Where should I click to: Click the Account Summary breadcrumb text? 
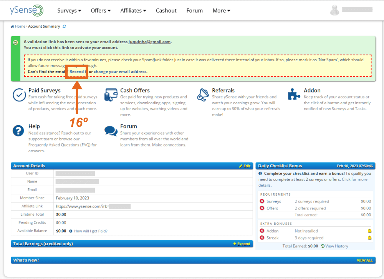tap(44, 27)
